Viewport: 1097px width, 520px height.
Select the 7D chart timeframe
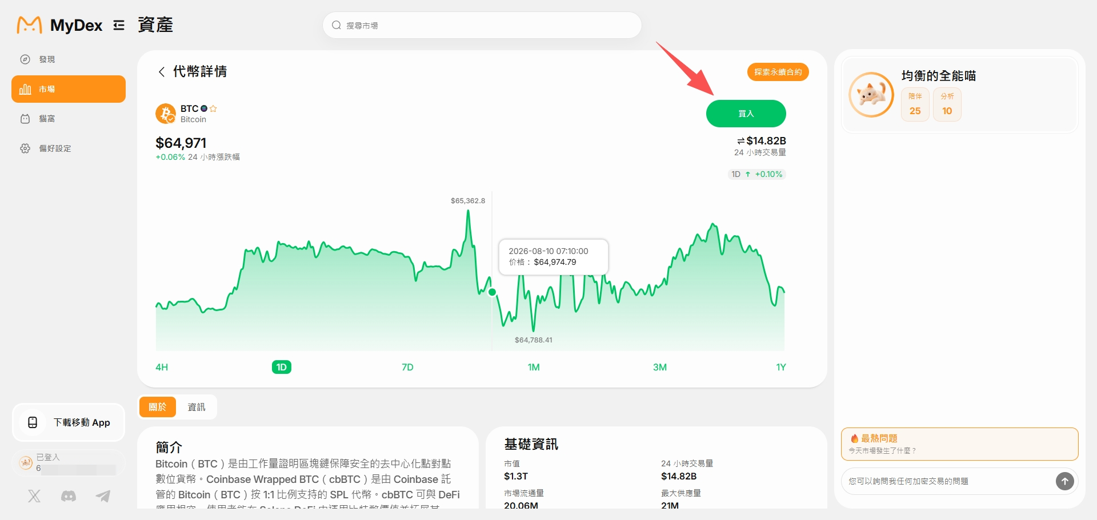click(407, 367)
